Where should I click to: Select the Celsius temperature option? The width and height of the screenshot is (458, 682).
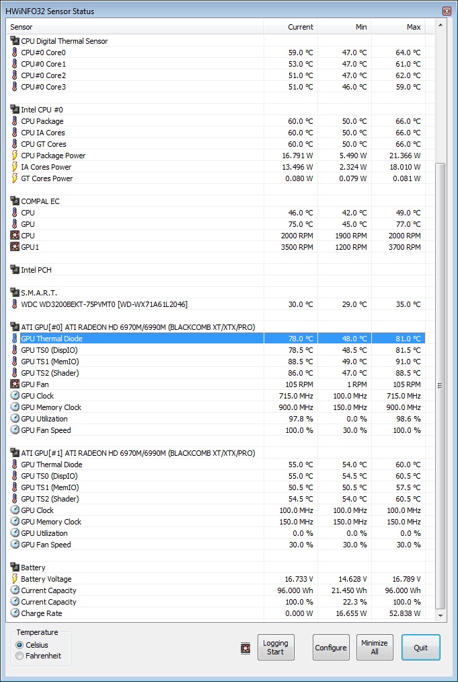click(32, 645)
